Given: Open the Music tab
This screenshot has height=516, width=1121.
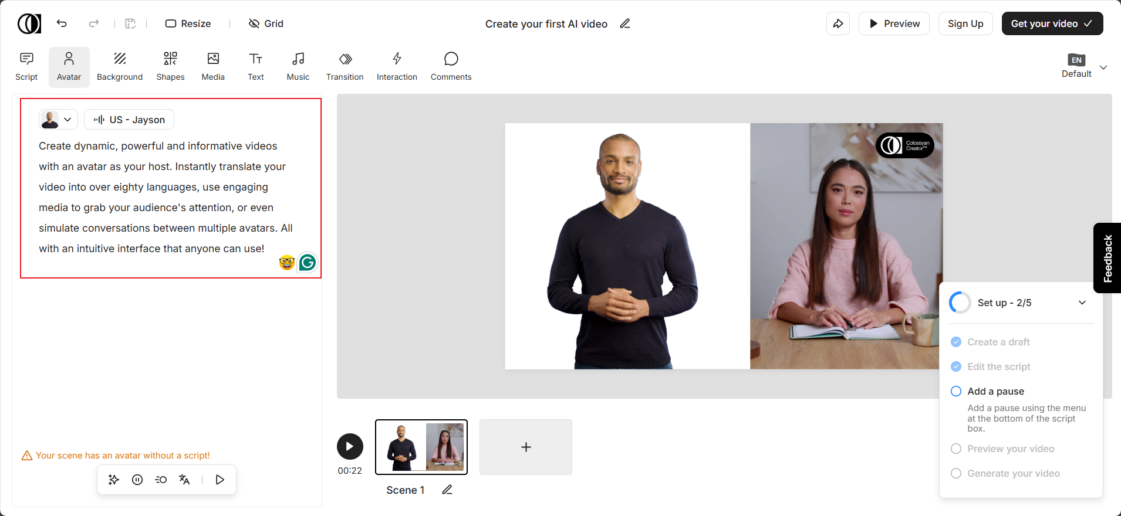Looking at the screenshot, I should pyautogui.click(x=298, y=67).
